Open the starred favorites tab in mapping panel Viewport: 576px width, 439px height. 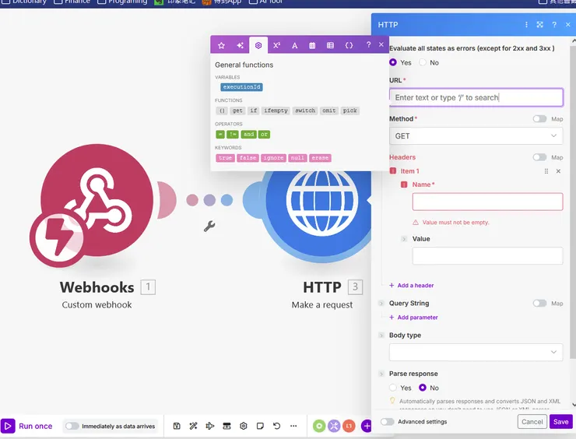221,45
